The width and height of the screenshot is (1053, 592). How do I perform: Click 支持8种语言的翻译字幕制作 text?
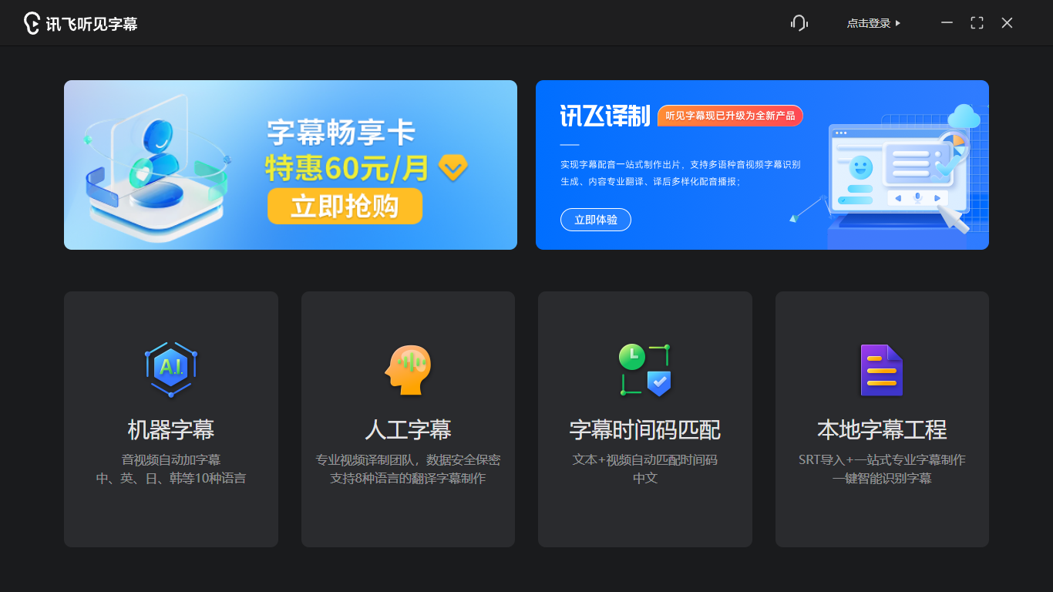coord(408,479)
